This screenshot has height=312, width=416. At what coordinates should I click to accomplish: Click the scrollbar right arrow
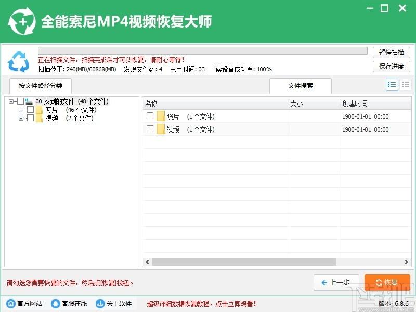[x=407, y=262]
